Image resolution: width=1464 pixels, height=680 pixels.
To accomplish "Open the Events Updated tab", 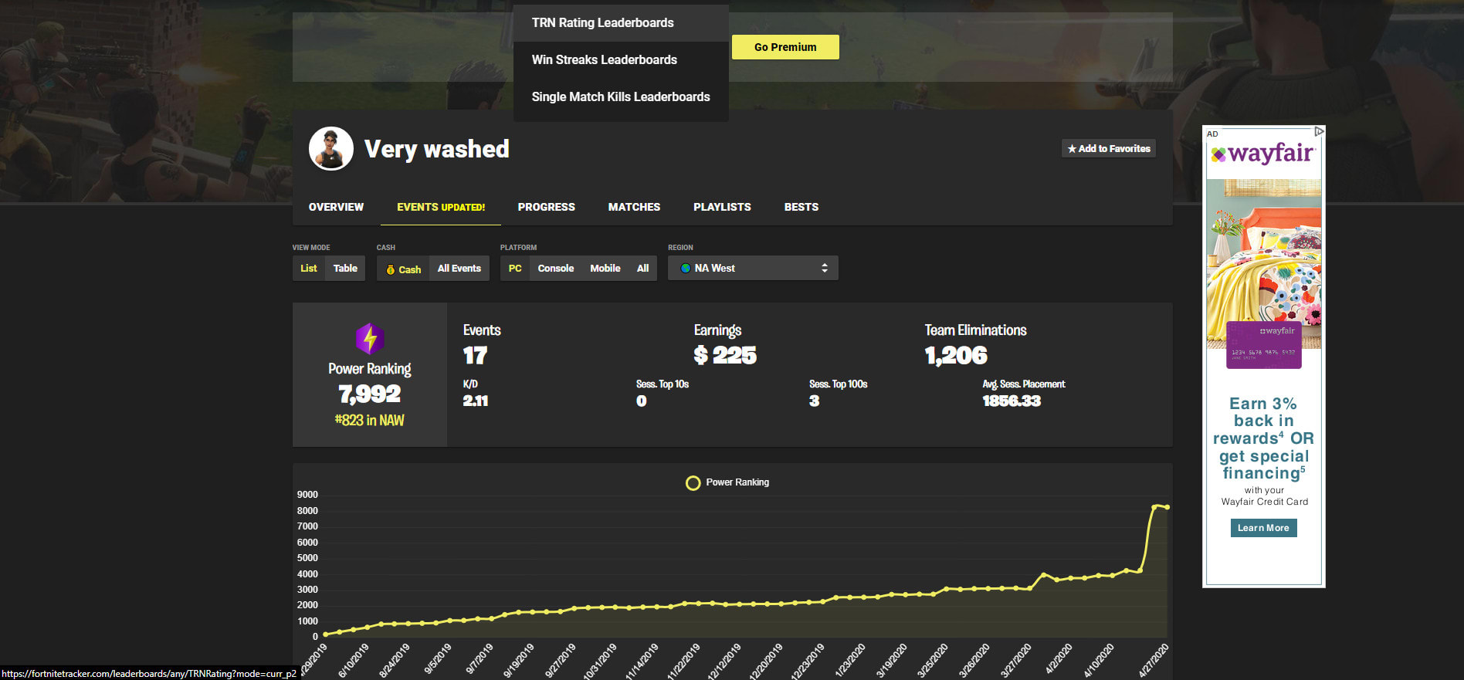I will pos(441,207).
